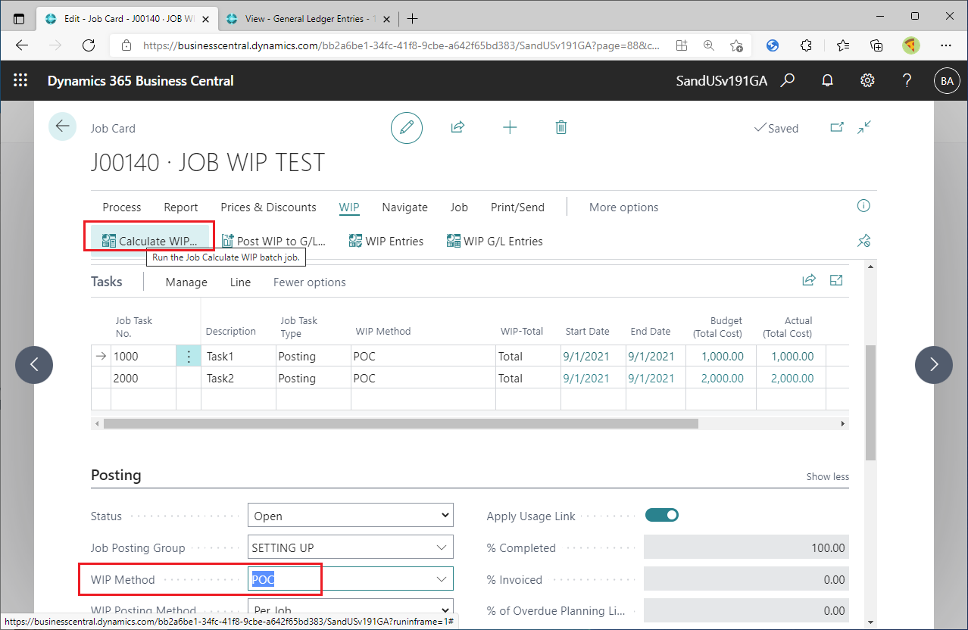This screenshot has height=630, width=968.
Task: Open Business Central settings gear
Action: click(x=867, y=80)
